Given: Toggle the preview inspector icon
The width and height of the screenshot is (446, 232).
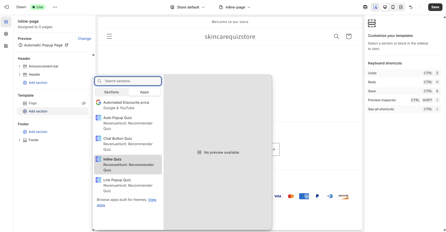Looking at the screenshot, I should pyautogui.click(x=375, y=7).
